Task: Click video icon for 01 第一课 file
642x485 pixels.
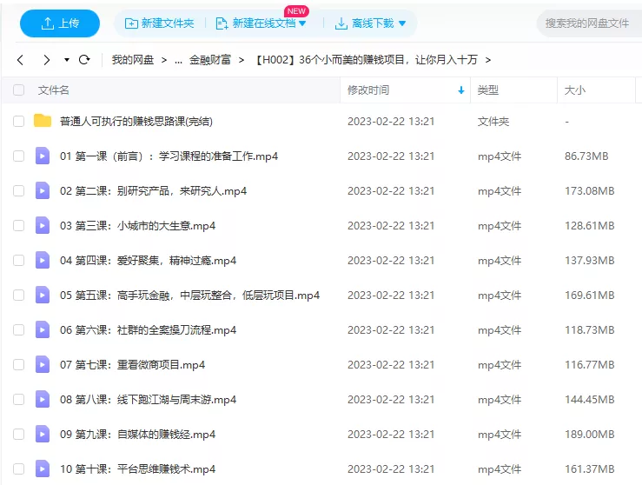Action: coord(43,156)
